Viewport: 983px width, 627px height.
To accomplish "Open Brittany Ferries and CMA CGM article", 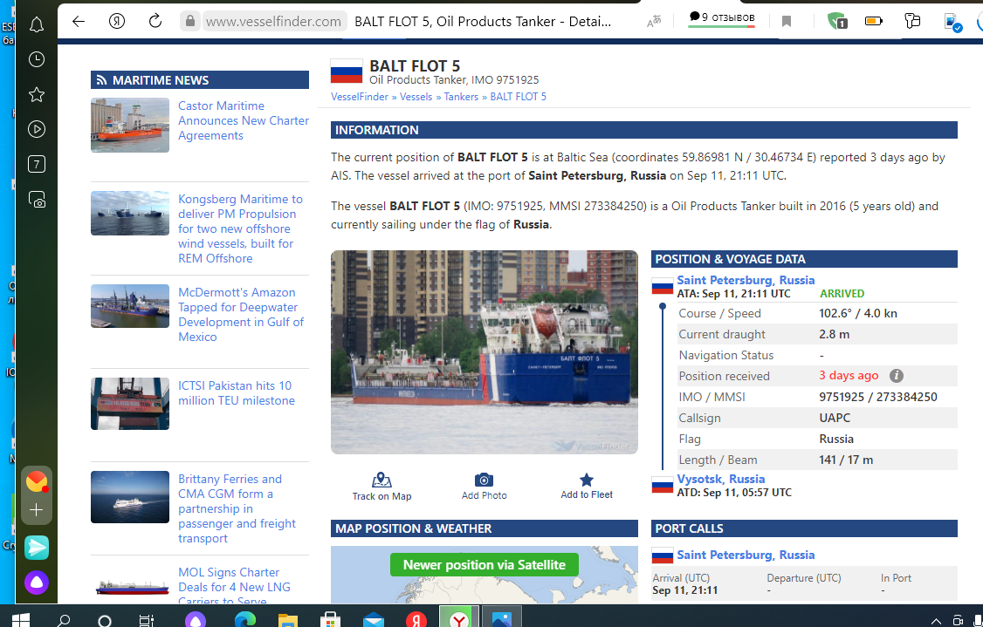I will point(237,508).
